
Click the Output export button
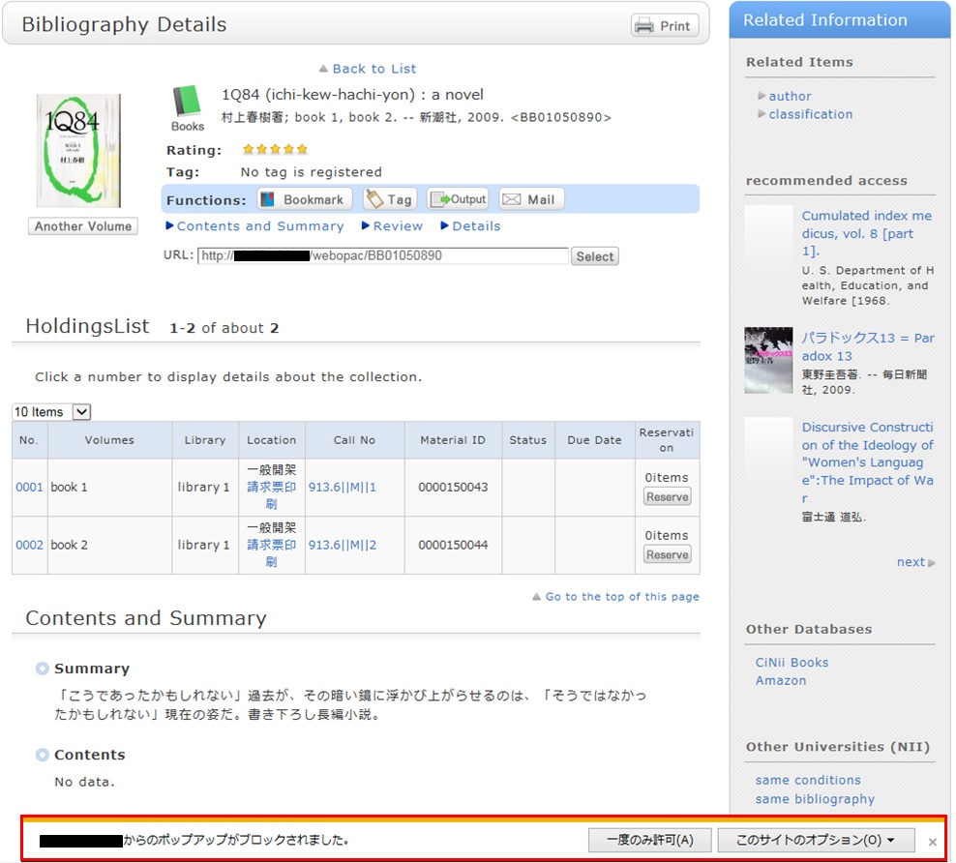pyautogui.click(x=459, y=199)
